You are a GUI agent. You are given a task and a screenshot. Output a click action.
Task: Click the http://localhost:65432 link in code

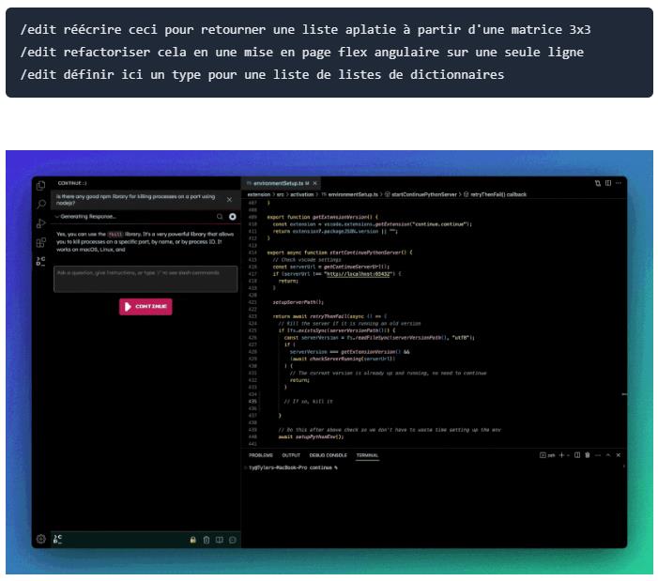[x=359, y=274]
